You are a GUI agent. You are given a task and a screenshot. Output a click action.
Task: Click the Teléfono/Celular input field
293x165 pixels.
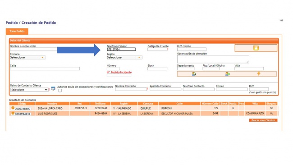[121, 49]
